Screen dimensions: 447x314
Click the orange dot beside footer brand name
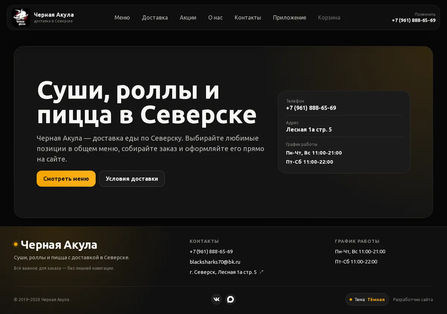click(x=16, y=244)
